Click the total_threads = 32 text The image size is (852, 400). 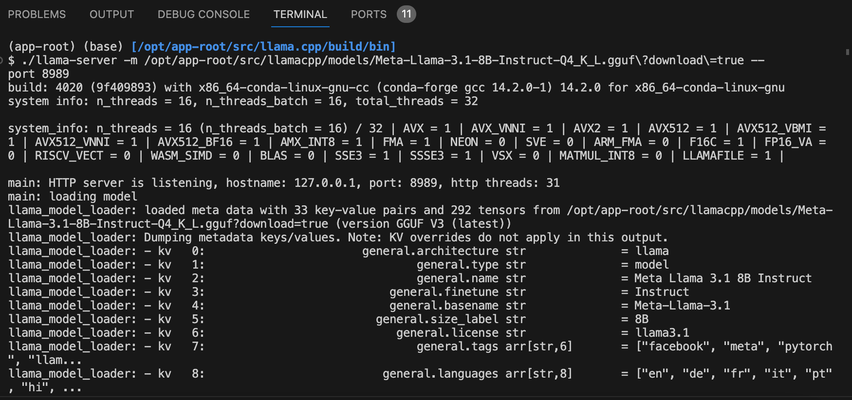click(x=417, y=101)
